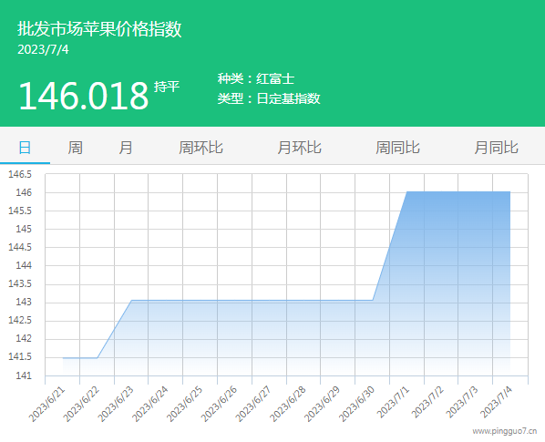This screenshot has width=545, height=442.
Task: Open the 月 monthly tab
Action: click(x=126, y=148)
